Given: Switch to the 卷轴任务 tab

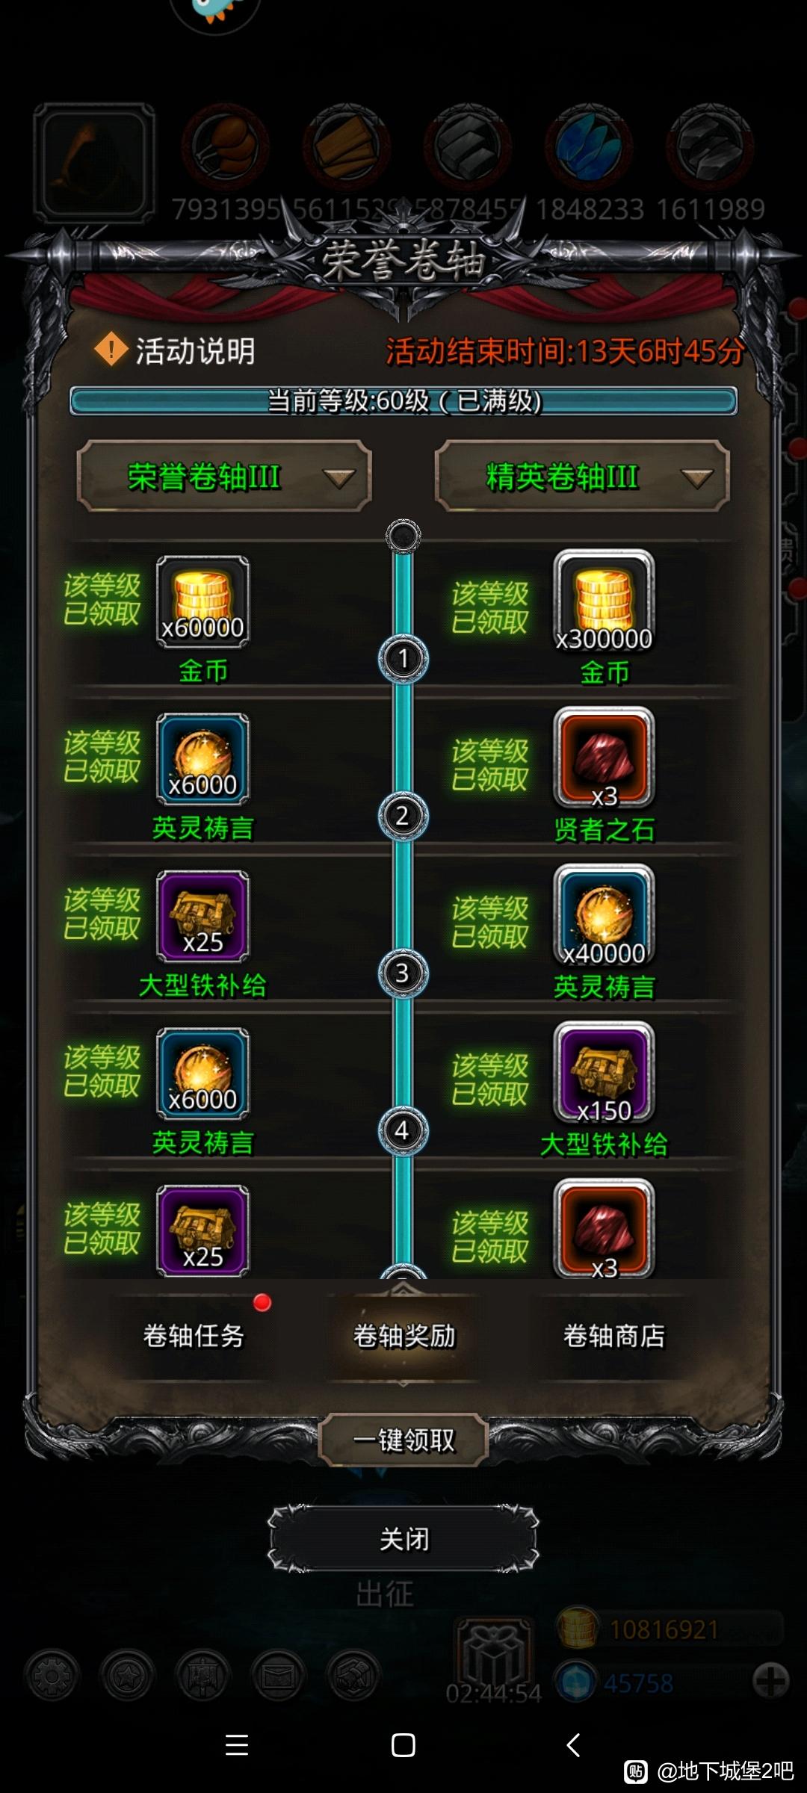Looking at the screenshot, I should point(194,1336).
